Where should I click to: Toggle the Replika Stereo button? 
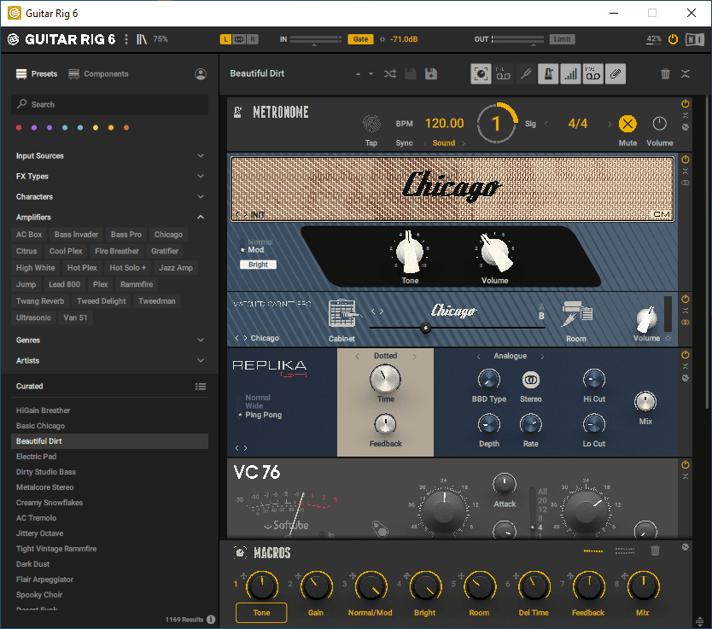(x=530, y=380)
